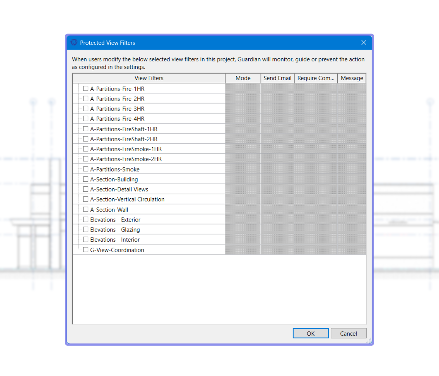
Task: Click the Guardian logo in the title bar
Action: coord(73,43)
